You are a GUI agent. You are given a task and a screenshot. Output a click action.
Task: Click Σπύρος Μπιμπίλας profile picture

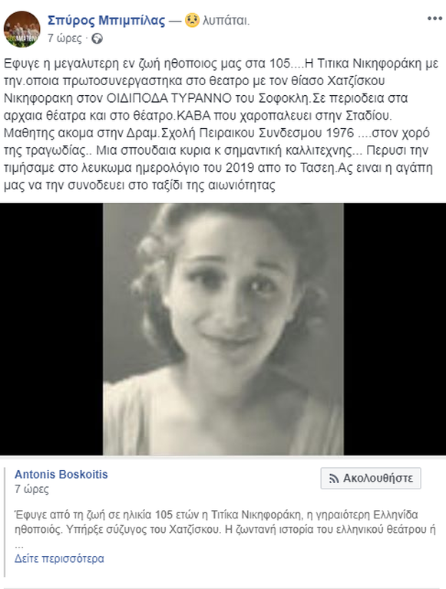pyautogui.click(x=21, y=29)
